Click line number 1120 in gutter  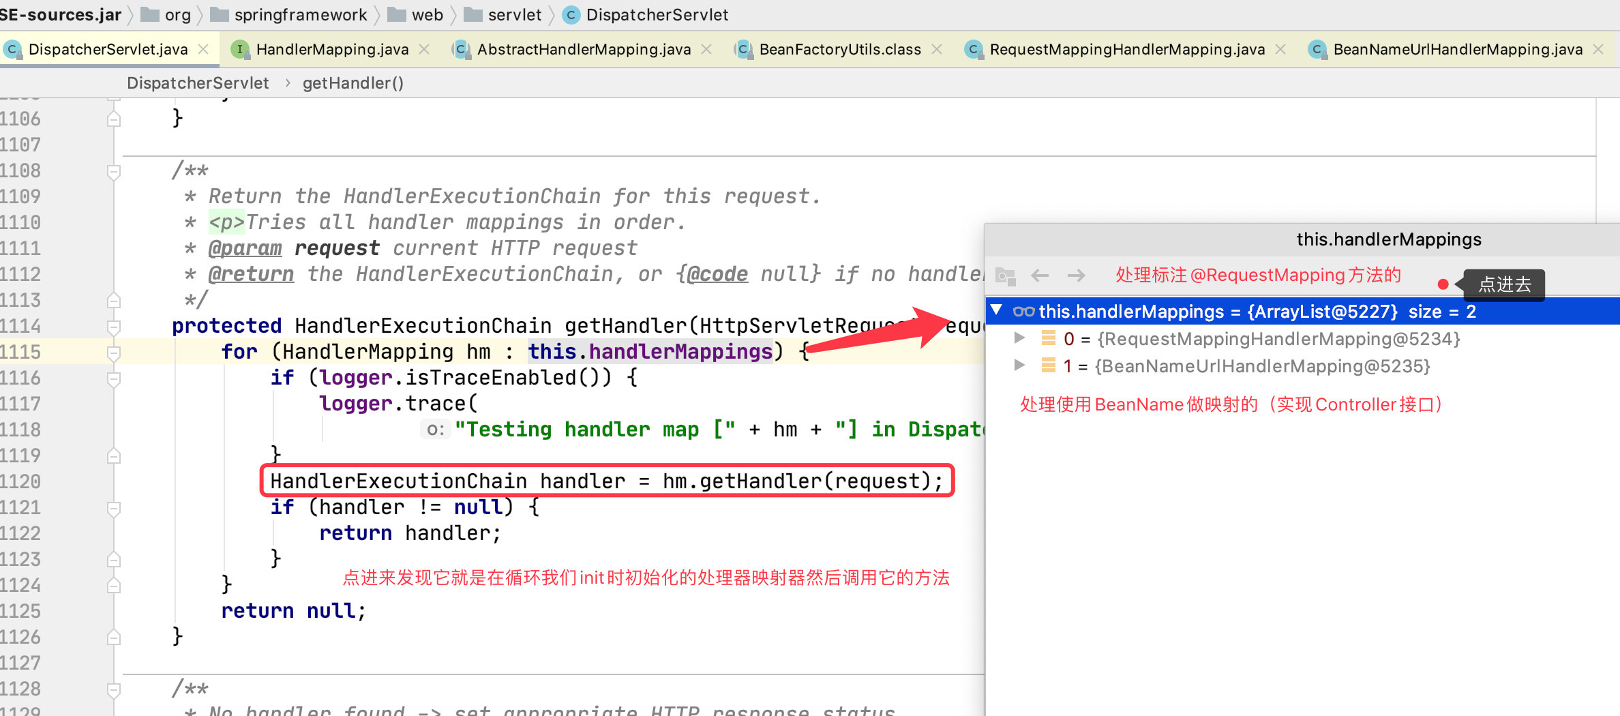click(x=20, y=481)
